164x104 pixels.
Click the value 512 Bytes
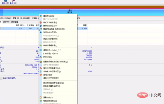88,60
